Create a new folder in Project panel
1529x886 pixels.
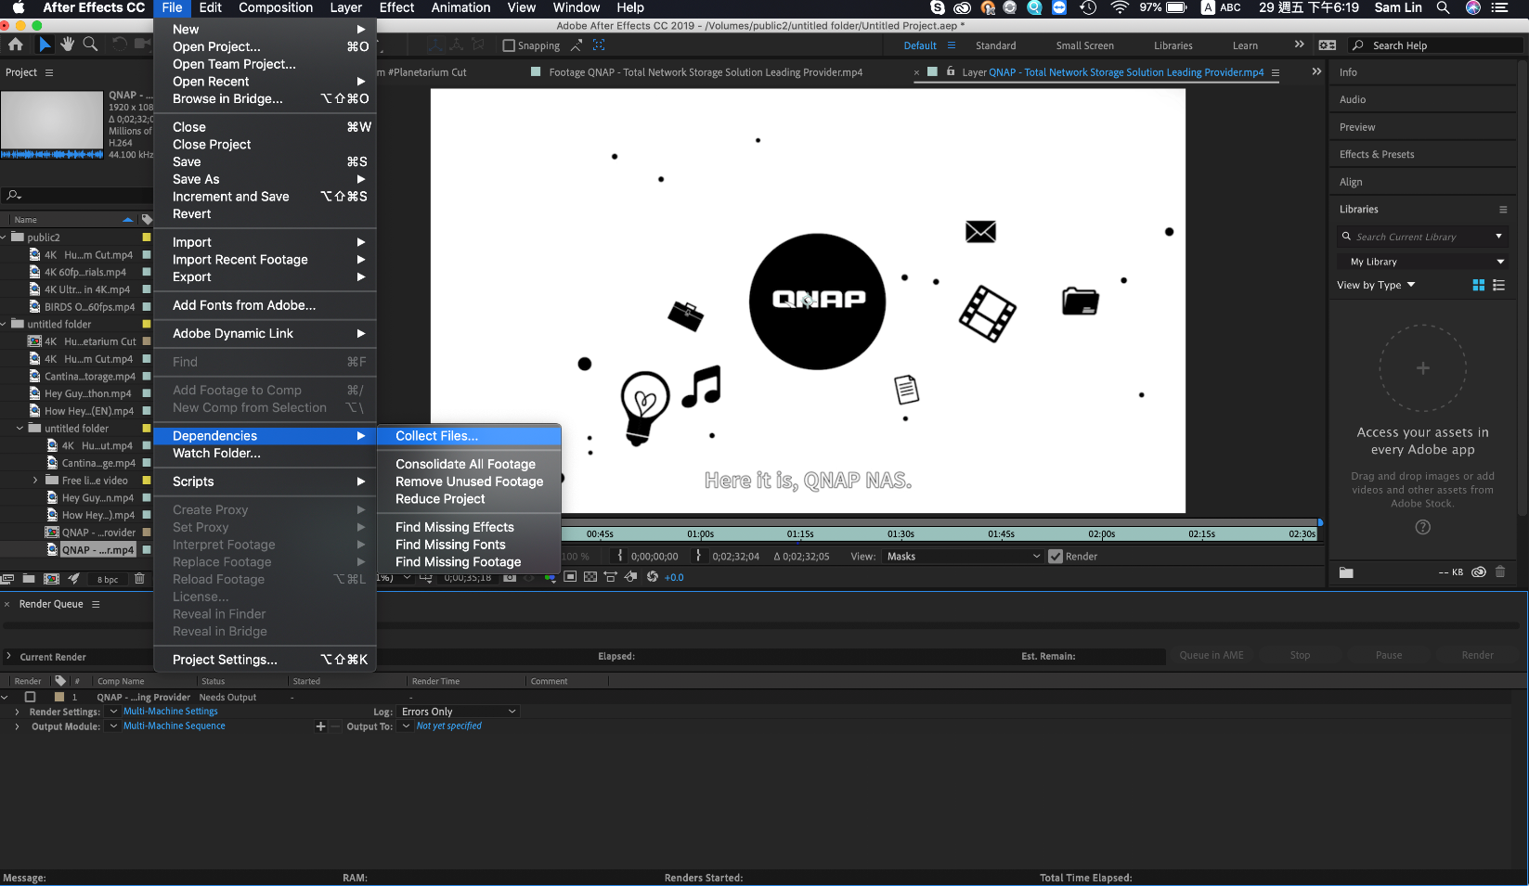(29, 579)
